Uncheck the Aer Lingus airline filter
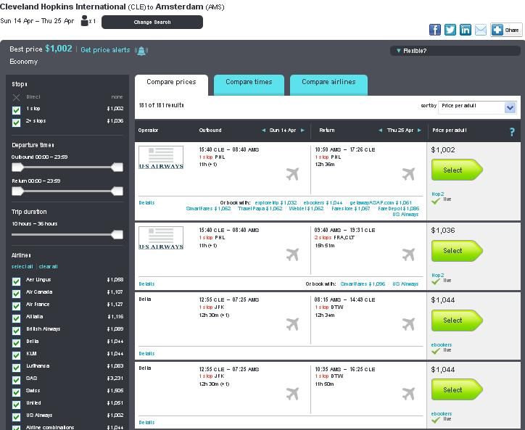Image resolution: width=525 pixels, height=430 pixels. pos(17,280)
